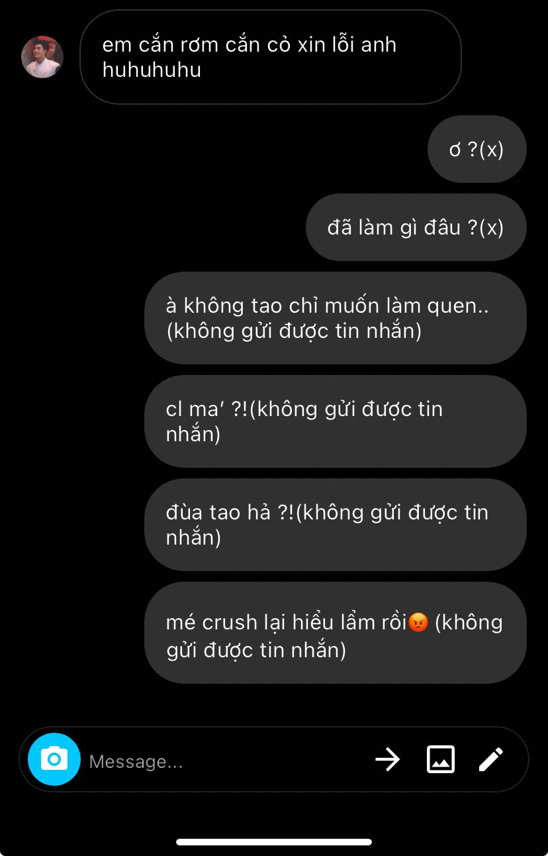Viewport: 548px width, 856px height.
Task: Click the word "crush" in the last bubble
Action: pos(230,623)
